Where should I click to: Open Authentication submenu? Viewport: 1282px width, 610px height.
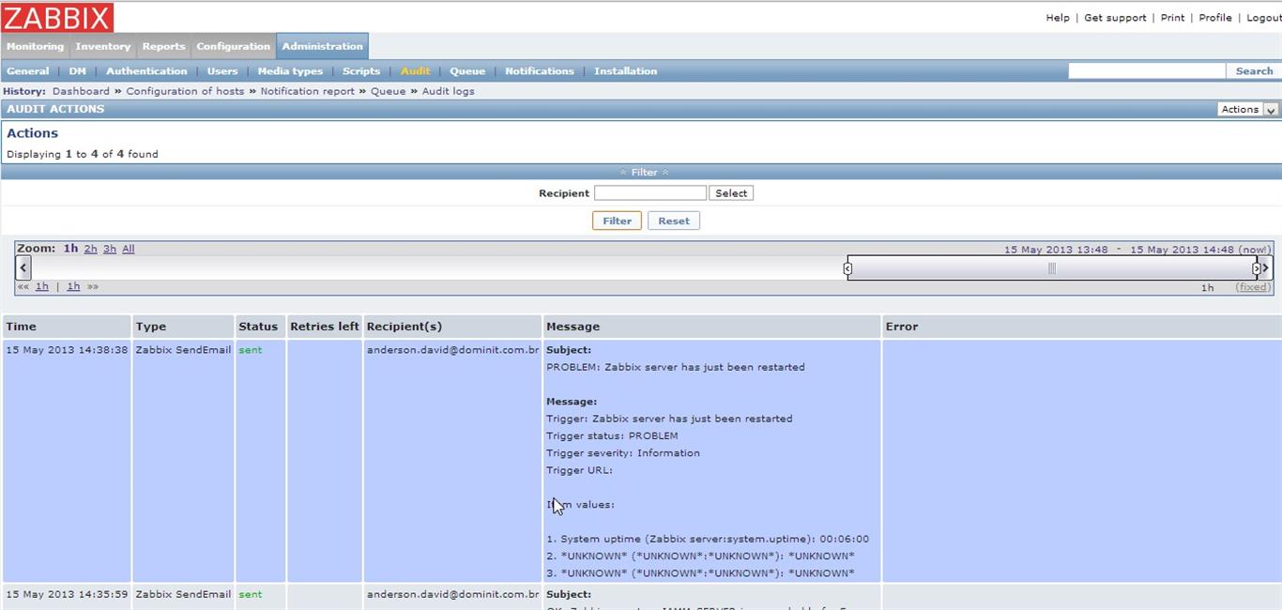coord(146,71)
